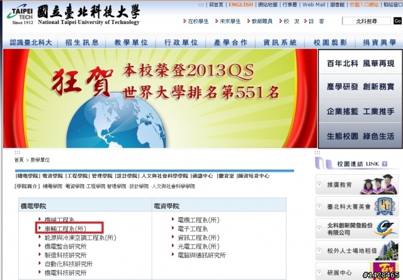The width and height of the screenshot is (403, 280).
Task: Open the 圖書館 library link
Action: pos(338,4)
